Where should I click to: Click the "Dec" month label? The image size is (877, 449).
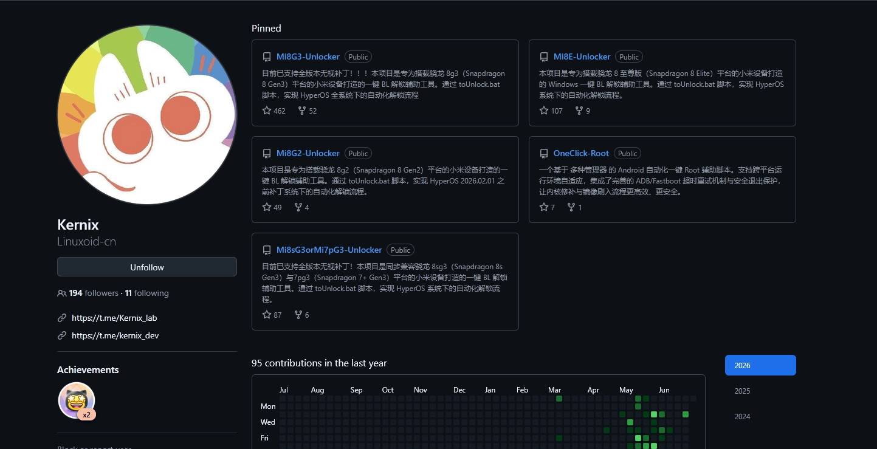(x=459, y=390)
